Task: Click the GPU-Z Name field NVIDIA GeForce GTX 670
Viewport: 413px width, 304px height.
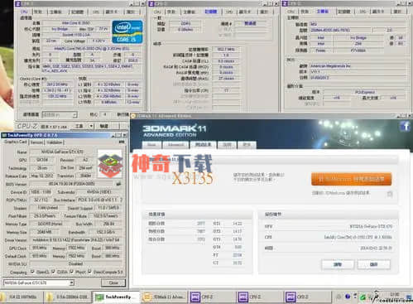Action: (x=62, y=152)
